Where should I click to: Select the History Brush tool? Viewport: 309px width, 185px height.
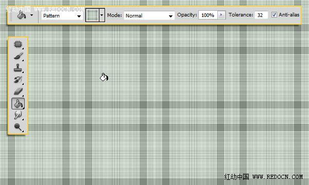click(18, 80)
